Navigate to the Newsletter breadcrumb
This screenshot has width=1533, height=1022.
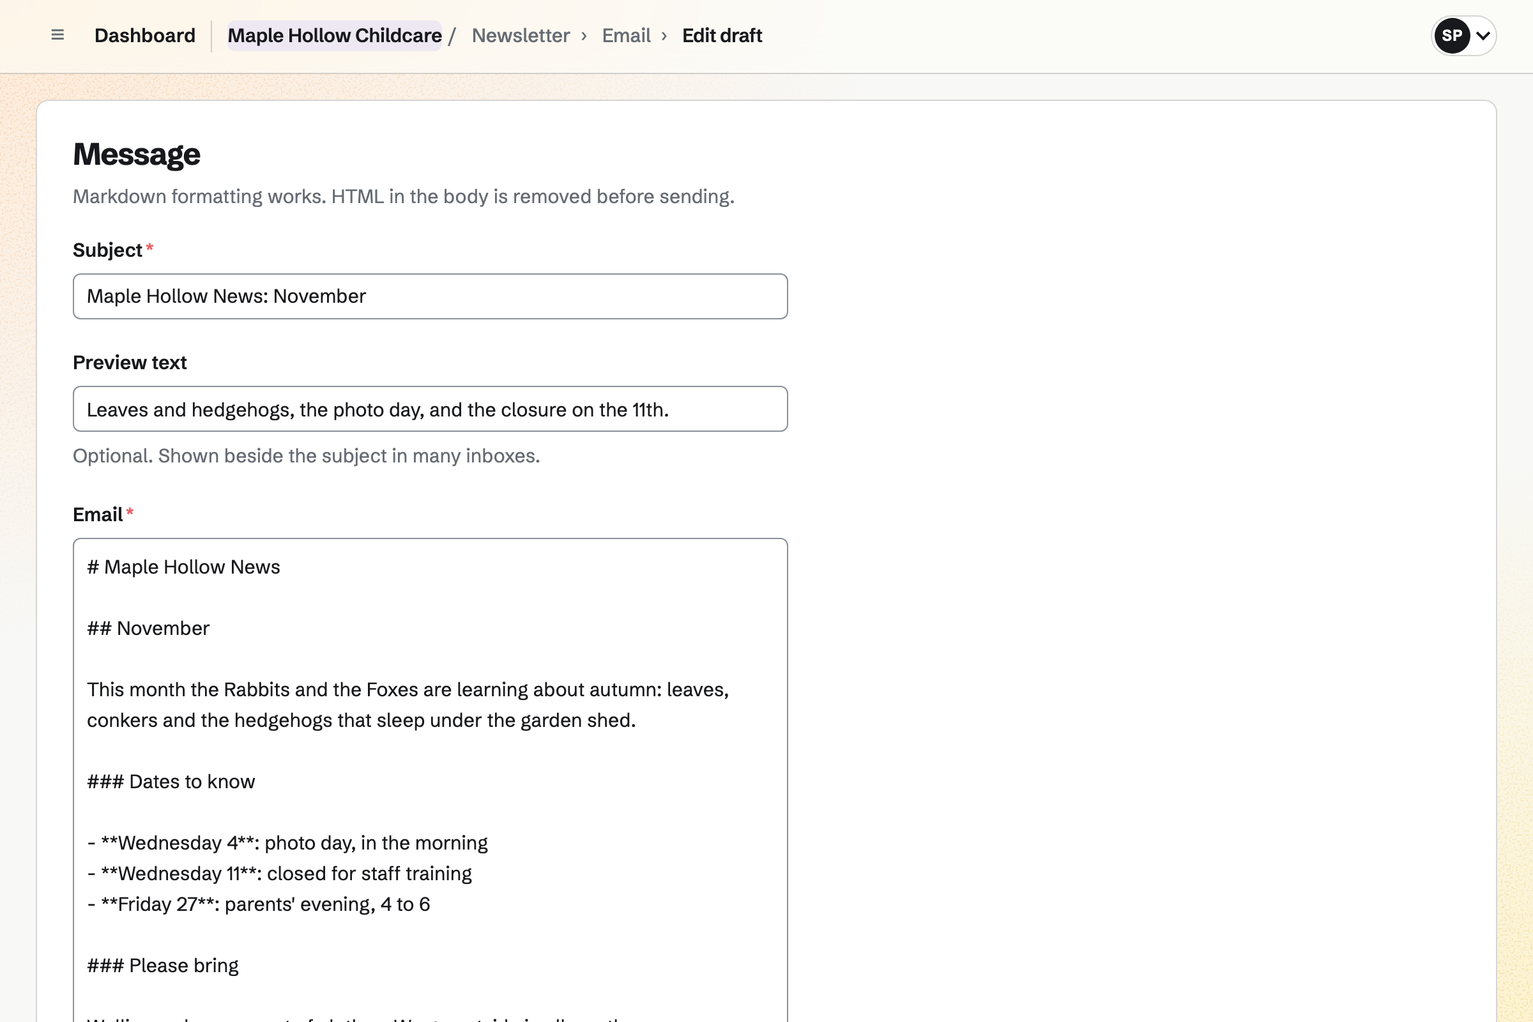click(521, 35)
